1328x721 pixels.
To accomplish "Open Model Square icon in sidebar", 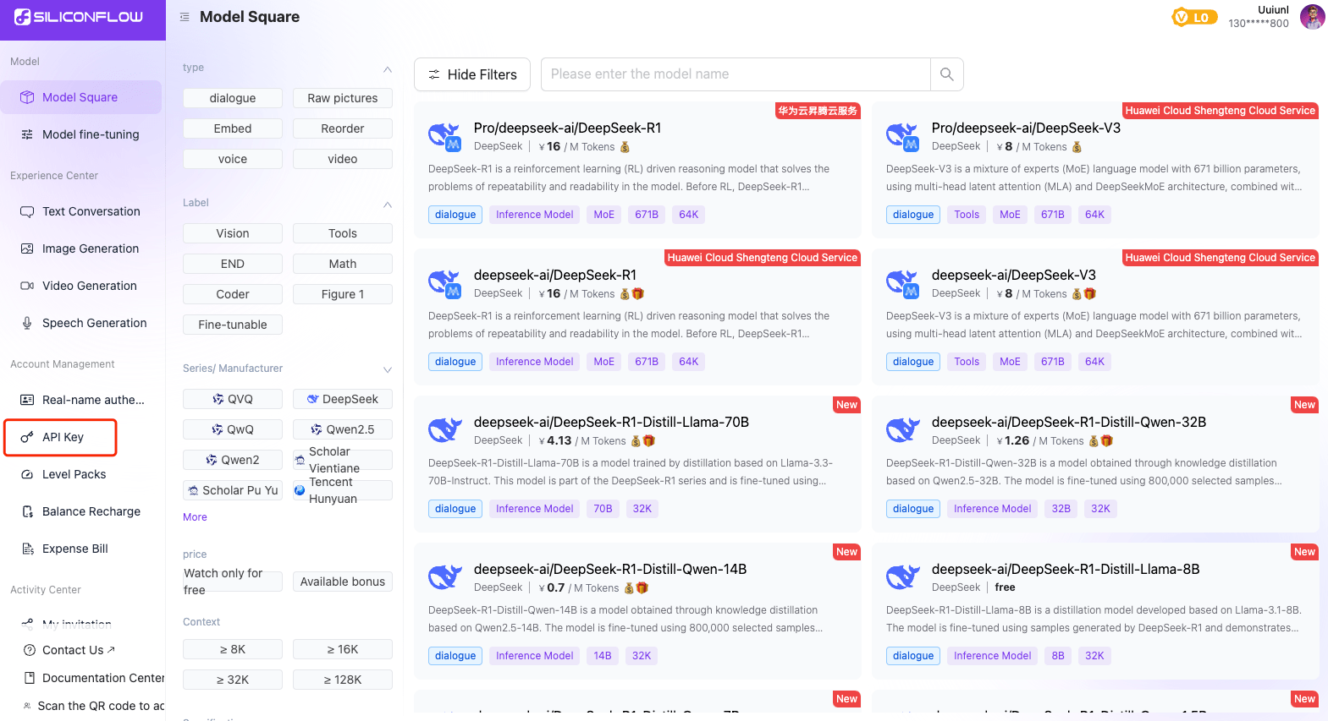I will tap(27, 97).
